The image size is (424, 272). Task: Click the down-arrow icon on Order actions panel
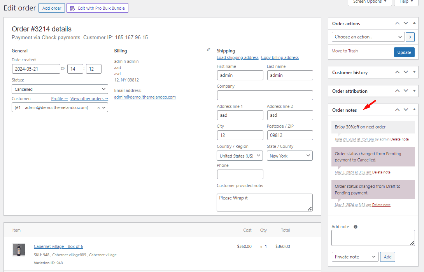[406, 23]
